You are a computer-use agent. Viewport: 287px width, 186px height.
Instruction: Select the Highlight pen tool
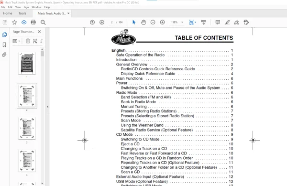click(x=227, y=22)
